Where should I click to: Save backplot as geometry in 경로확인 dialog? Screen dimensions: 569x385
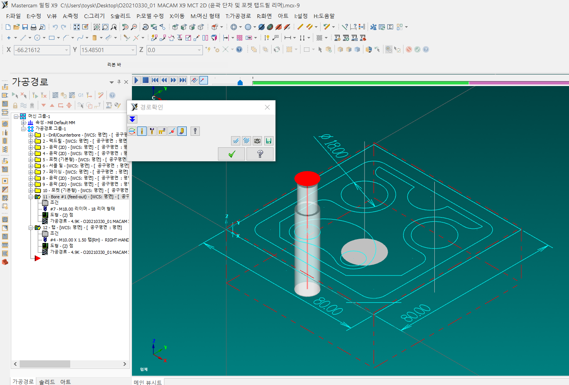pos(268,141)
